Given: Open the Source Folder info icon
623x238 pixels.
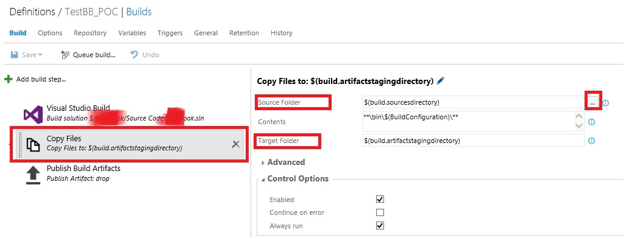Looking at the screenshot, I should [605, 103].
